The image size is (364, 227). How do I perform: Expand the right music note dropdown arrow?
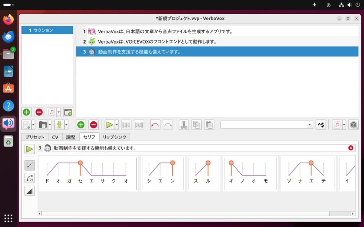(x=344, y=125)
